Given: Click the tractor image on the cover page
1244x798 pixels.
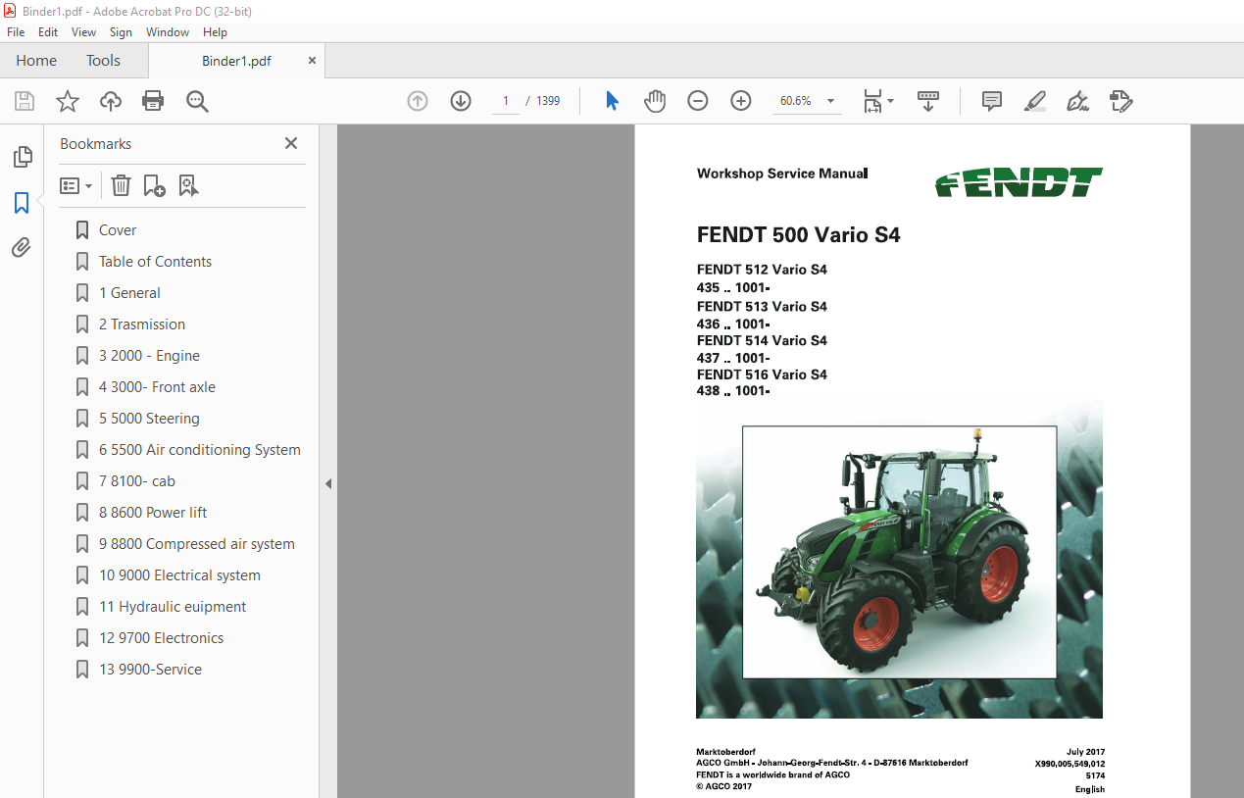Looking at the screenshot, I should click(899, 552).
